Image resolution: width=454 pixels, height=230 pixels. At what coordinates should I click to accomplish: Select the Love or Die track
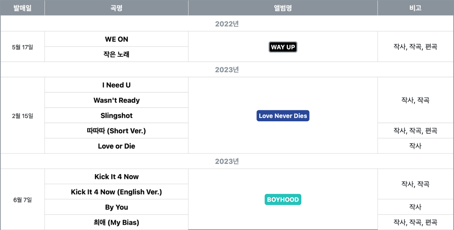[117, 146]
